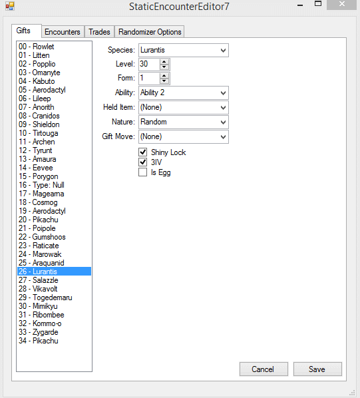
Task: Open the Trades tab
Action: point(99,32)
